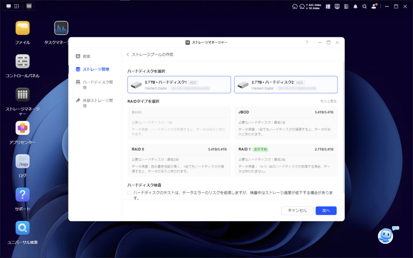Cancel pool creation with キャンセル

point(297,210)
